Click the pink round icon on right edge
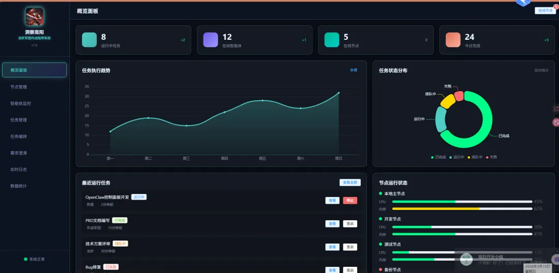Viewport: 559px width, 273px height. [556, 123]
